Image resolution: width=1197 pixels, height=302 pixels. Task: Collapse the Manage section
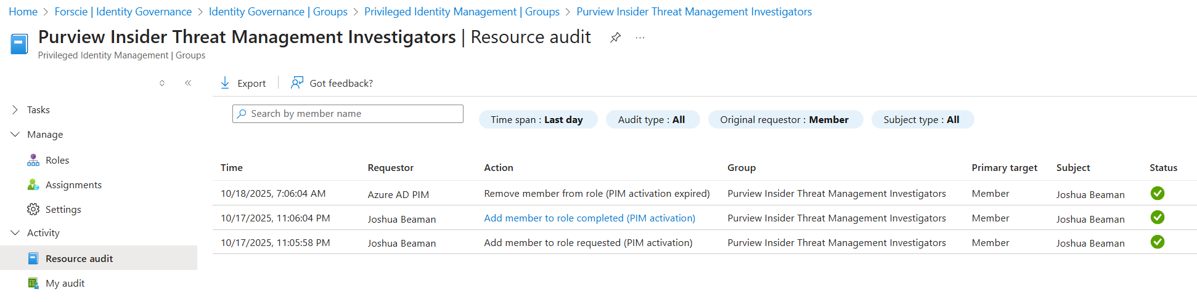[x=15, y=135]
